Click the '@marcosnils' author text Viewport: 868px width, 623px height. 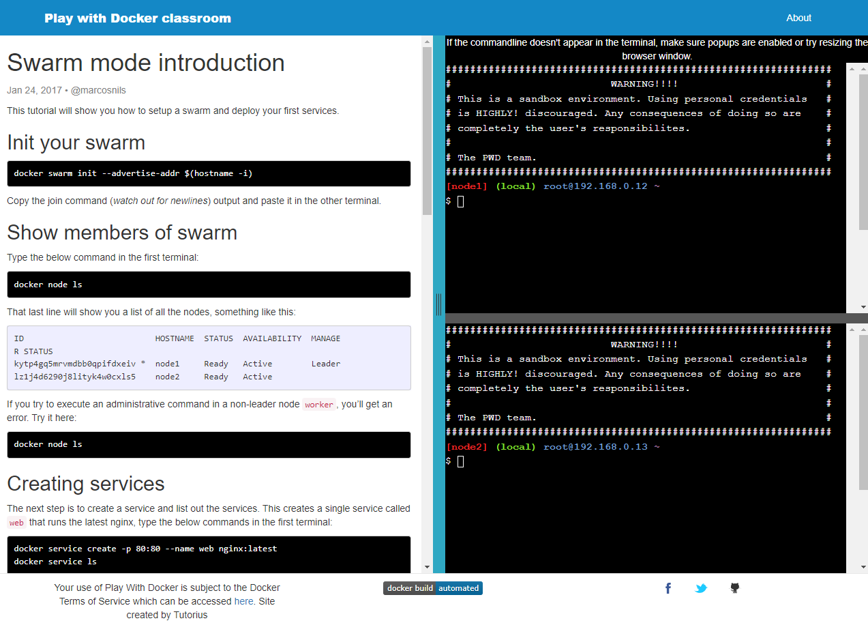coord(99,90)
